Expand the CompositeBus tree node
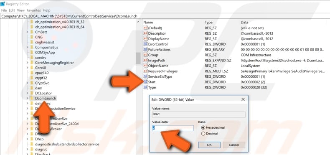Image resolution: width=330 pixels, height=155 pixels. 27,47
